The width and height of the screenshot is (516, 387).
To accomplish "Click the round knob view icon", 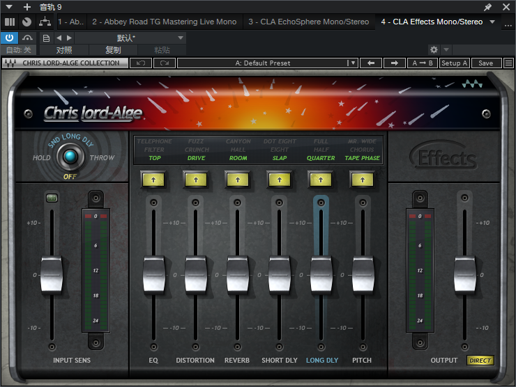I will click(x=26, y=22).
